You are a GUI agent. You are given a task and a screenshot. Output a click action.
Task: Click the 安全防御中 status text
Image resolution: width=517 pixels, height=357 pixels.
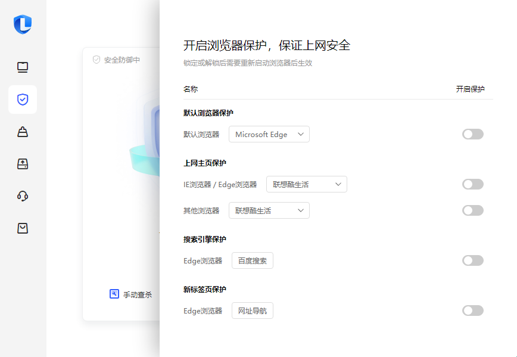click(x=122, y=60)
